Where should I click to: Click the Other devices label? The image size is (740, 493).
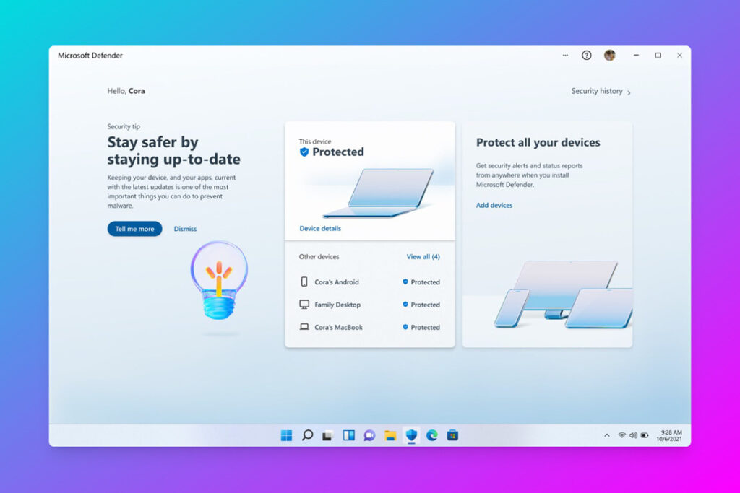coord(319,256)
